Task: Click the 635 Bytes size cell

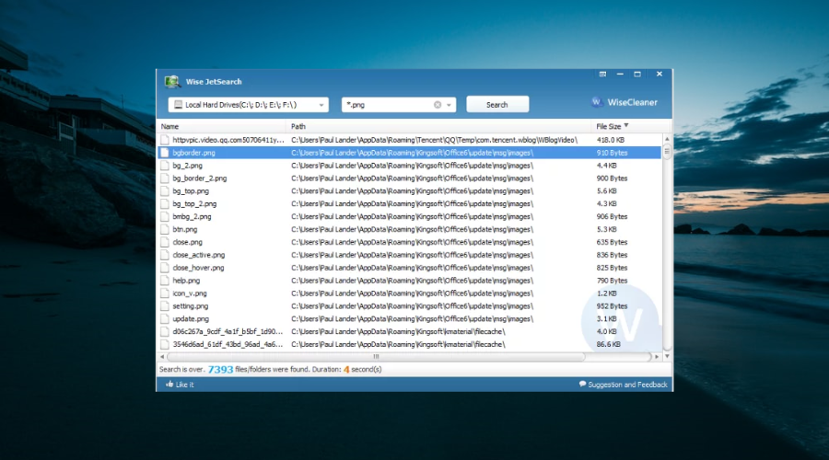Action: pos(612,242)
